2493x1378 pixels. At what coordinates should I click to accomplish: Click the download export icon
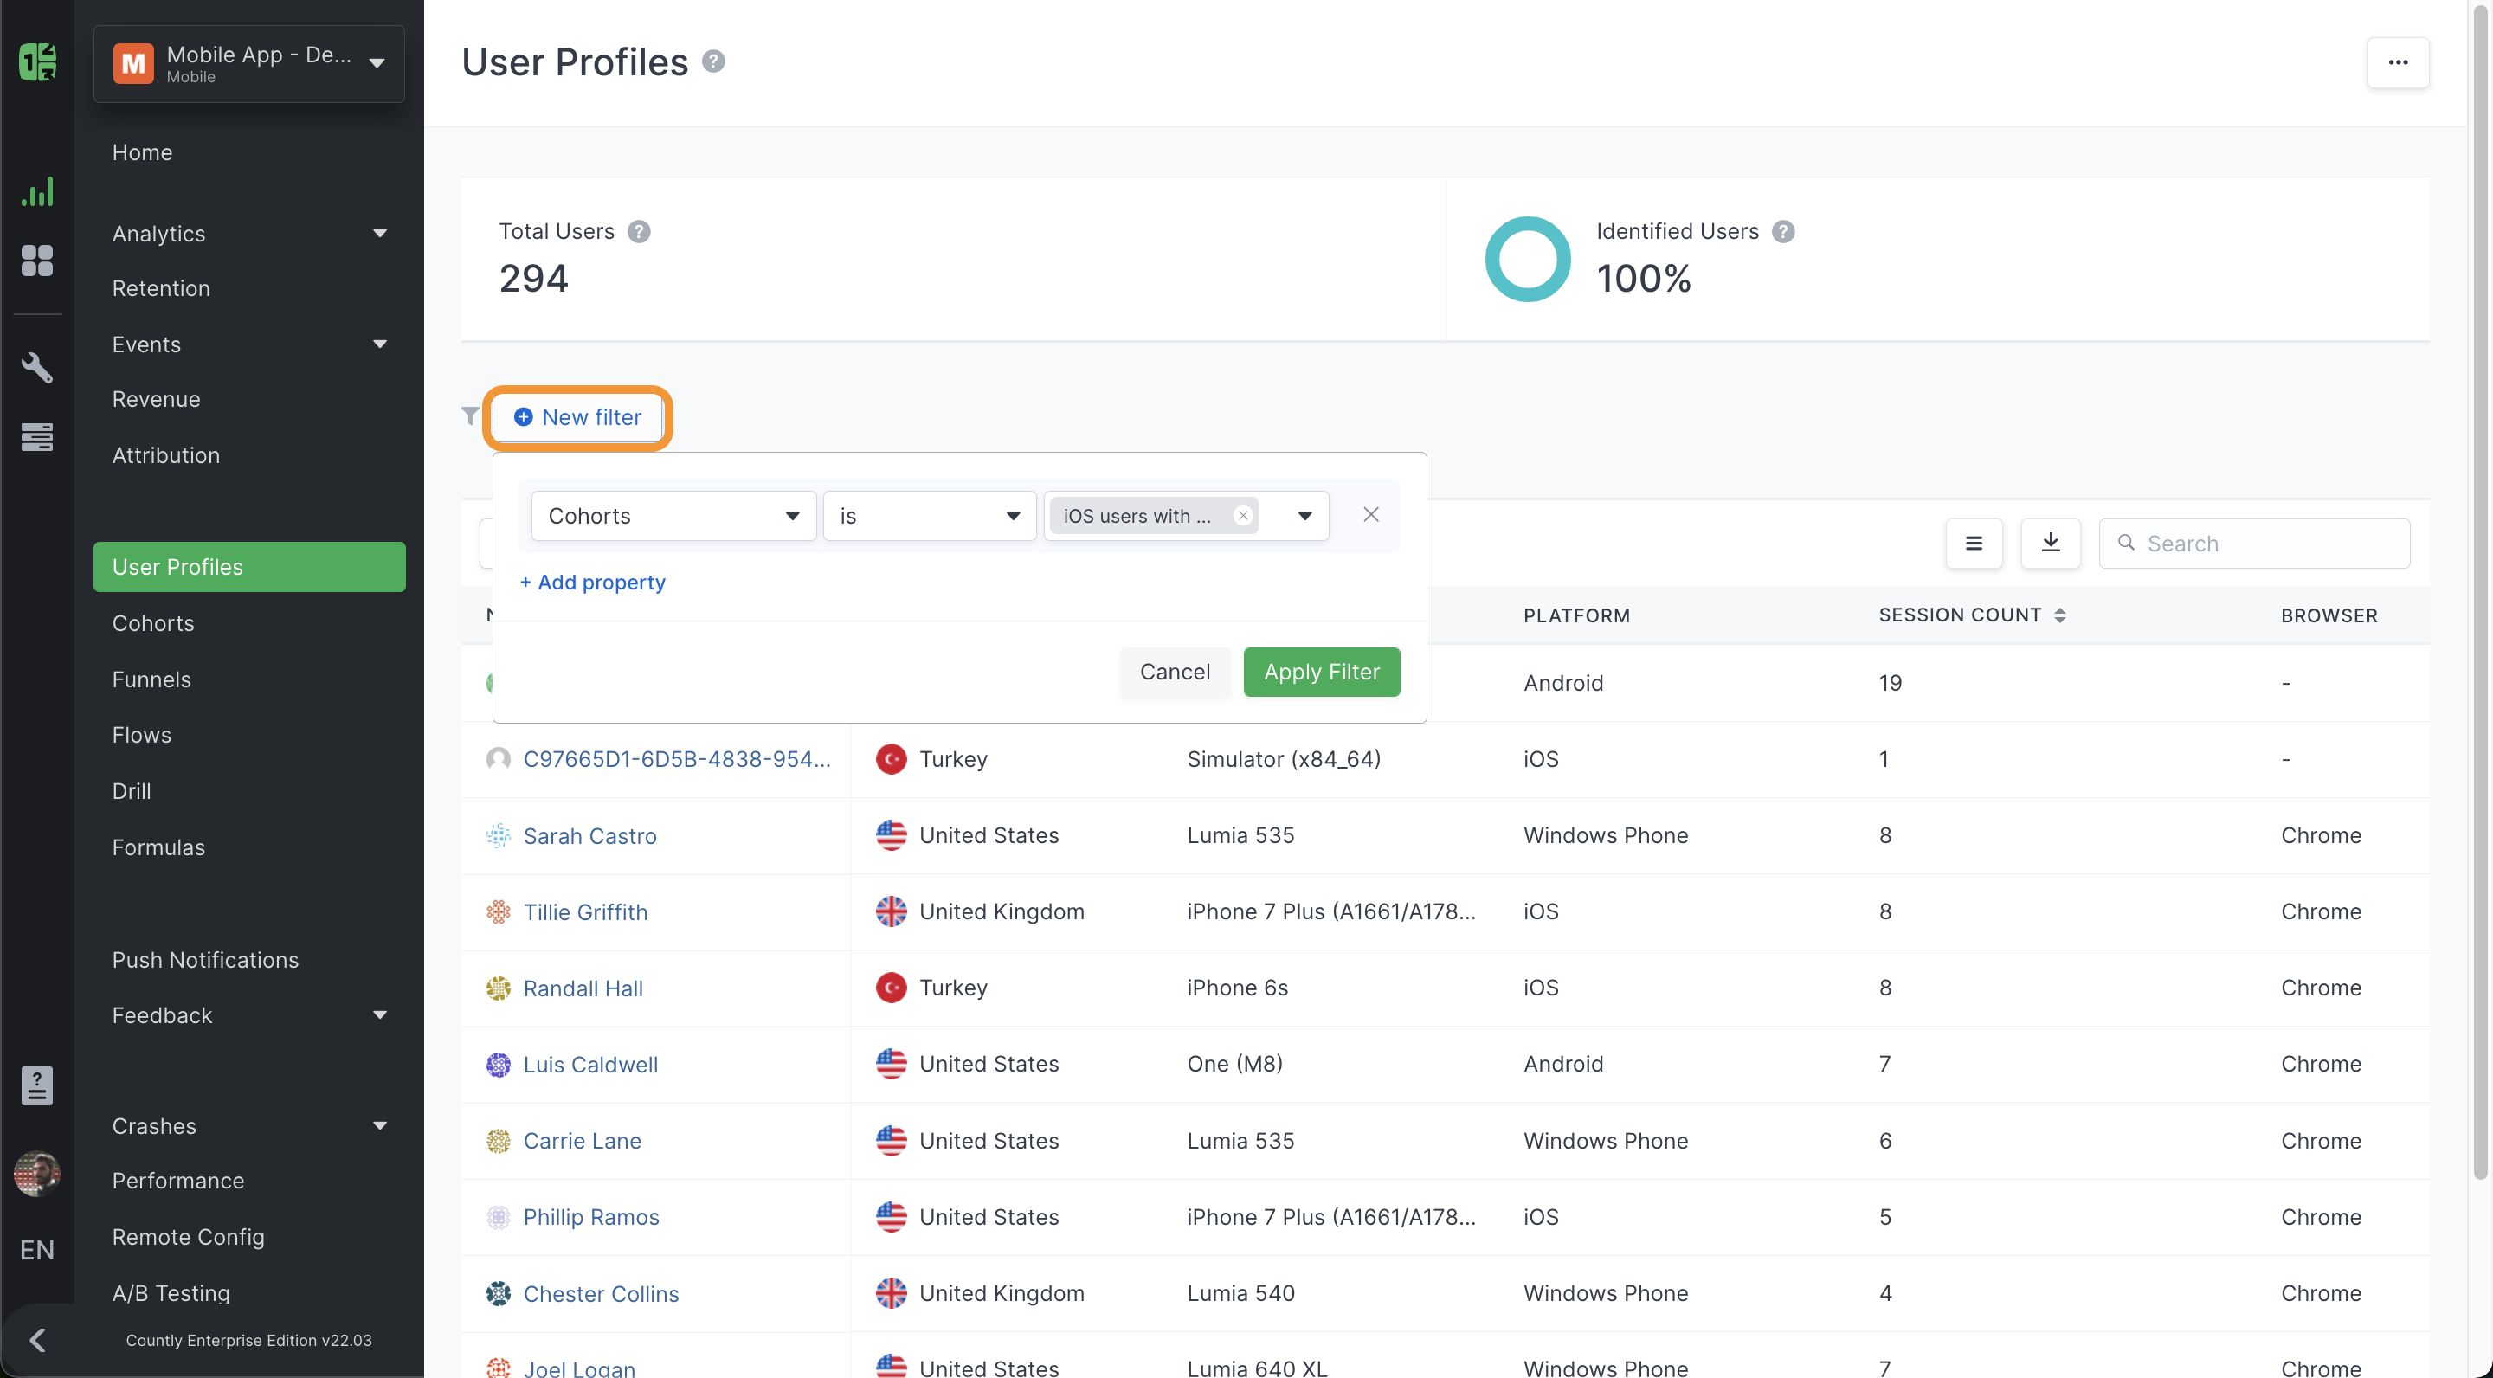pyautogui.click(x=2050, y=544)
